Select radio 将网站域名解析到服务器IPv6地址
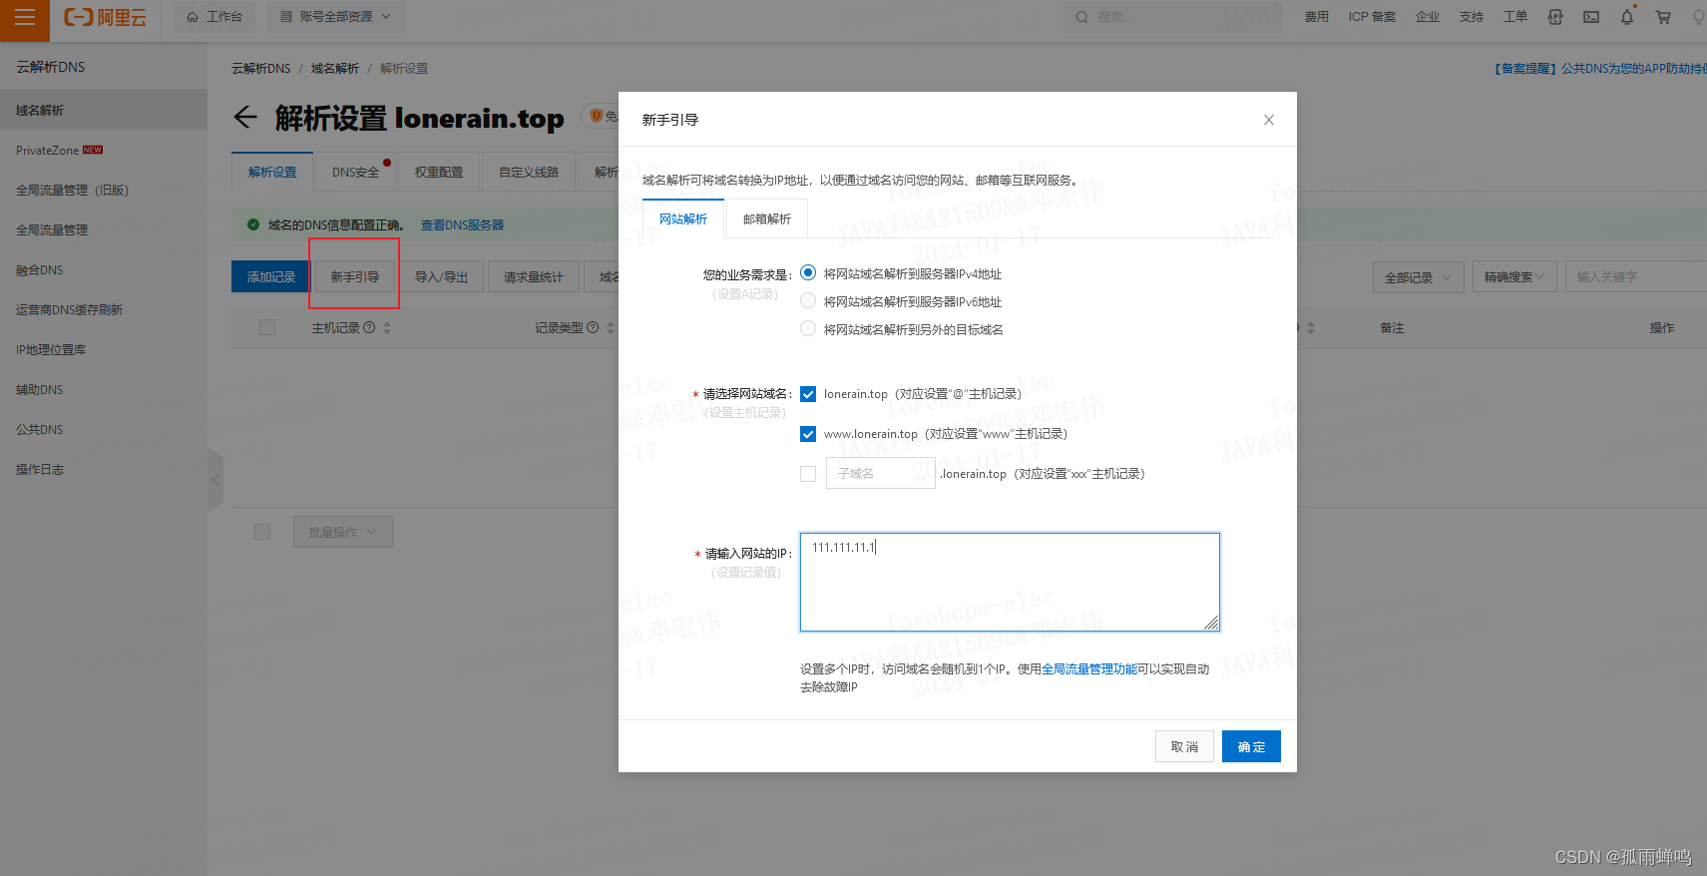 (808, 301)
